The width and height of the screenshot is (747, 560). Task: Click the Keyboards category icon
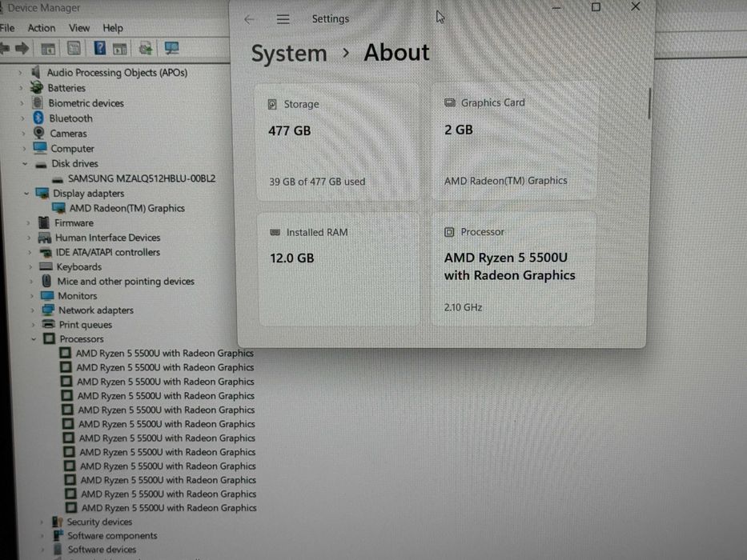pyautogui.click(x=46, y=266)
